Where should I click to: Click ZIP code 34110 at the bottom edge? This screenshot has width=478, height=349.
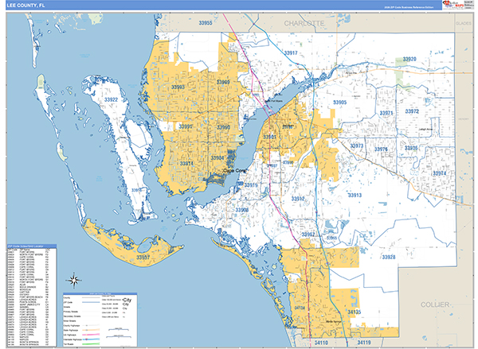coord(321,343)
